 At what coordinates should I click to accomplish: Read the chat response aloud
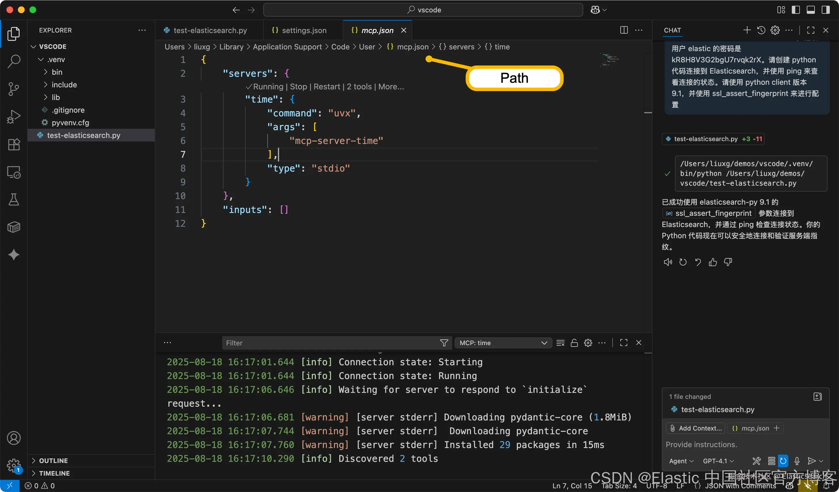[x=668, y=262]
